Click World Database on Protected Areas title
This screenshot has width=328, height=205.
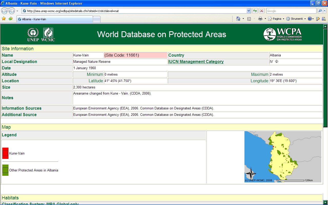162,34
